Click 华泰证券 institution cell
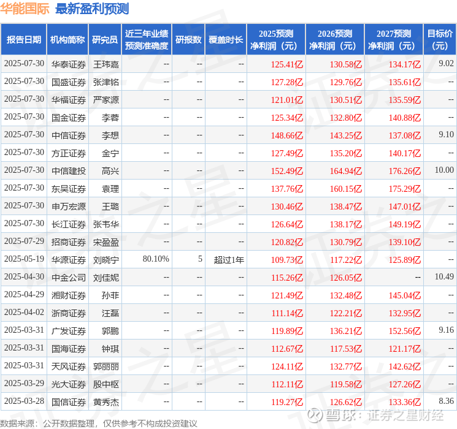The width and height of the screenshot is (457, 429). [69, 64]
